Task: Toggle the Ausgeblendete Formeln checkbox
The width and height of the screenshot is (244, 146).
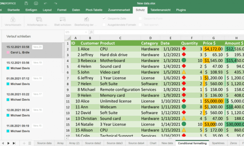Action: [x=104, y=25]
